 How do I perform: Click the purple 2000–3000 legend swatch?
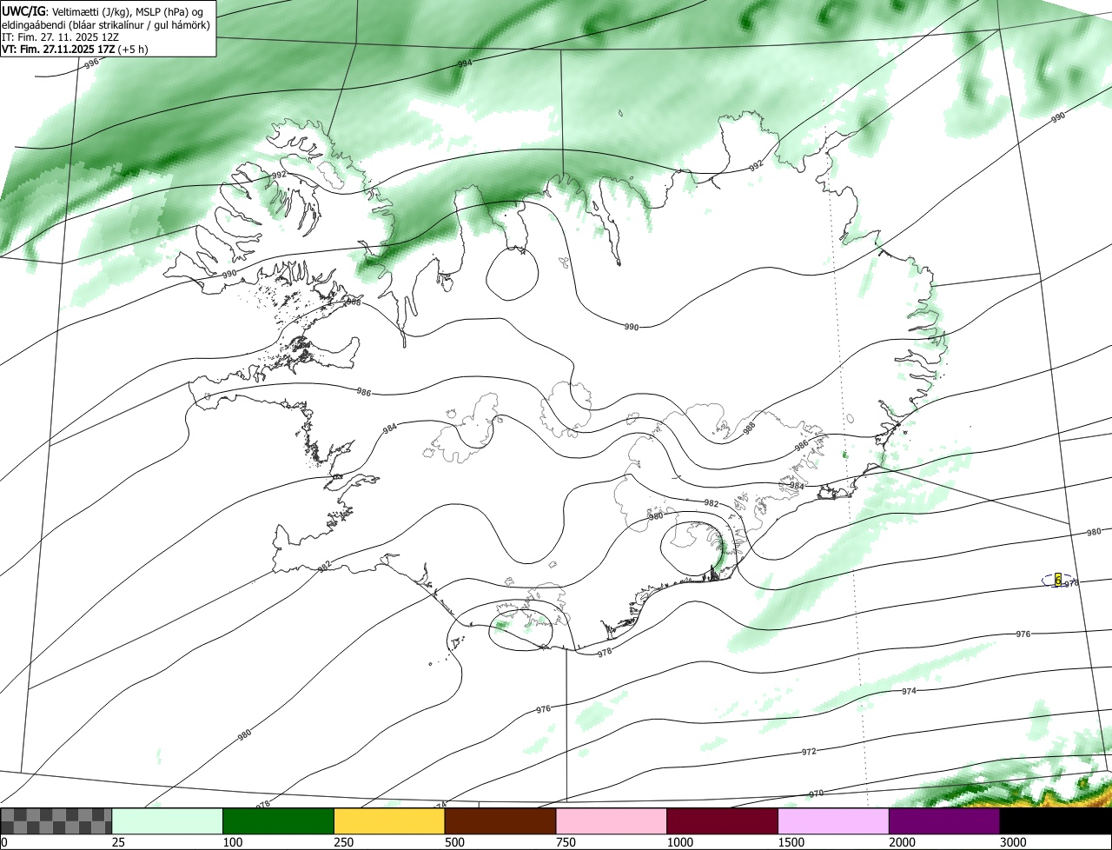tap(944, 821)
